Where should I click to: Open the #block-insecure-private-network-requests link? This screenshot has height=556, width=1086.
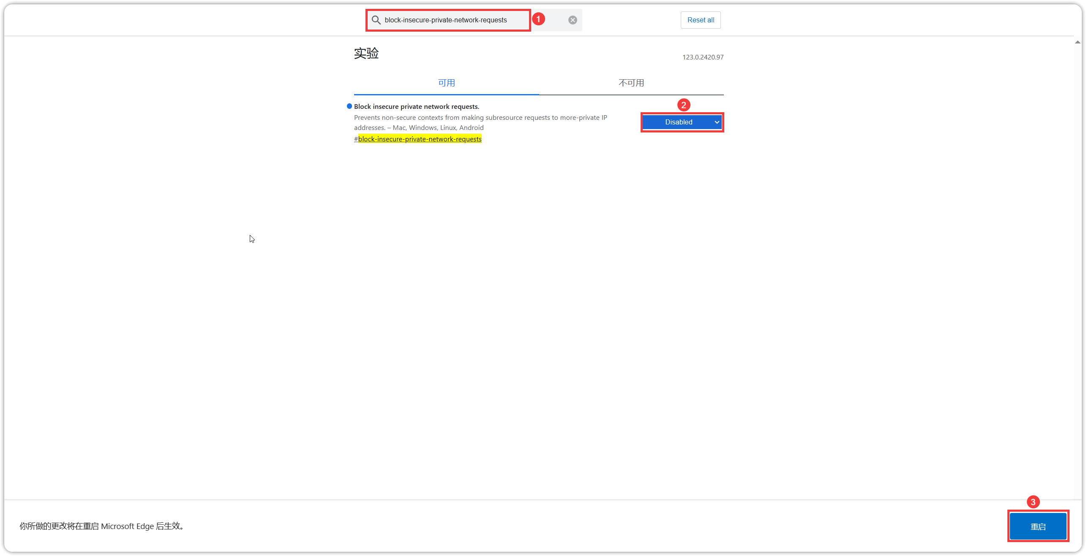click(x=417, y=139)
